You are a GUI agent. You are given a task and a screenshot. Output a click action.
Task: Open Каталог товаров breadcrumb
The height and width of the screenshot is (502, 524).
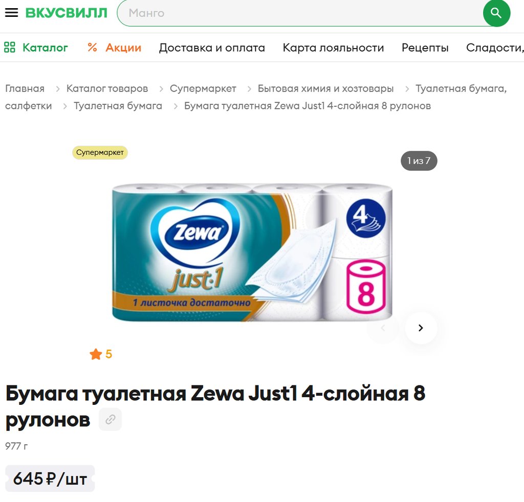(107, 88)
